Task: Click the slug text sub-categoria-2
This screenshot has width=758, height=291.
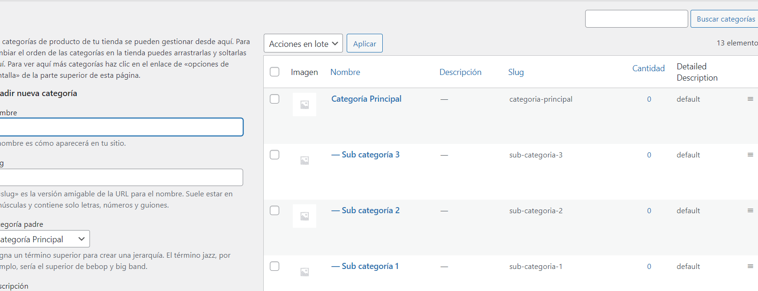Action: (536, 211)
